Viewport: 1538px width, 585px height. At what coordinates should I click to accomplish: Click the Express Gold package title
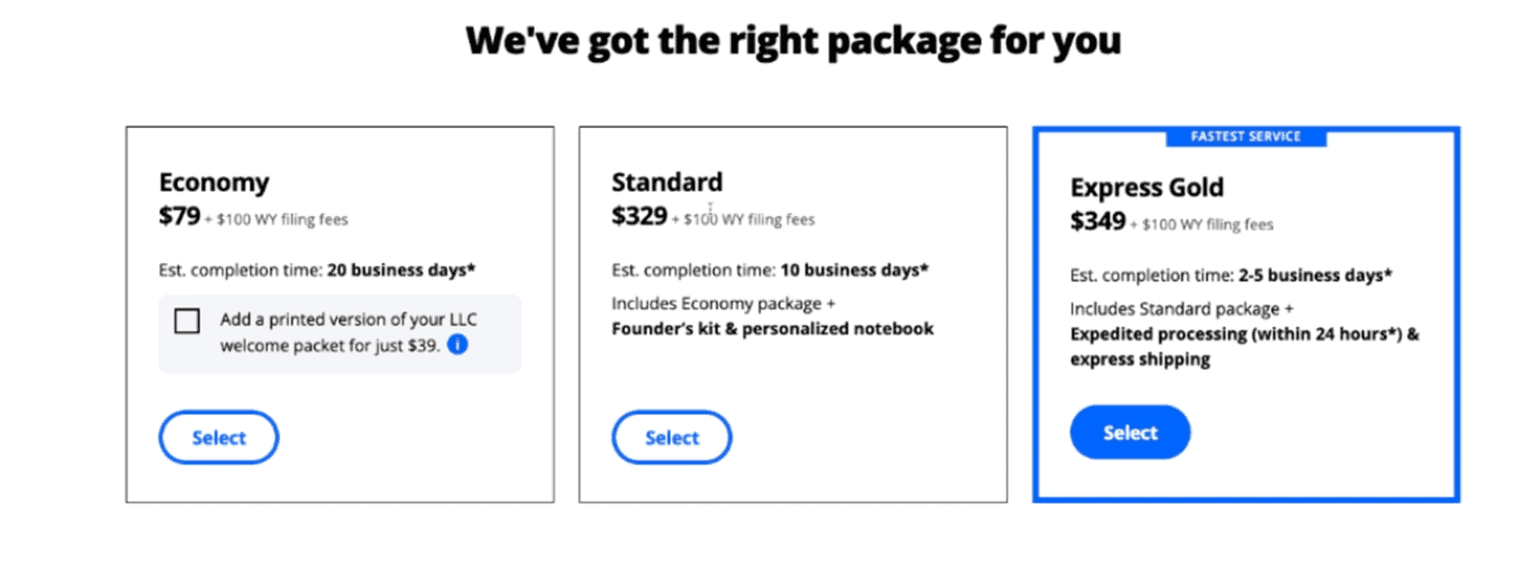point(1147,187)
